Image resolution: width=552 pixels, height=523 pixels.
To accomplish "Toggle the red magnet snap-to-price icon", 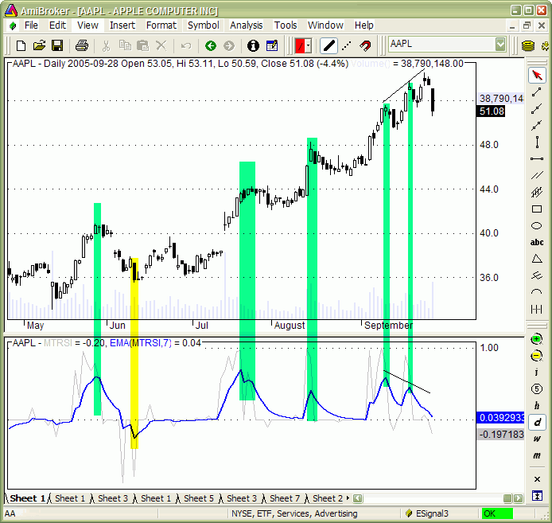I will coord(365,46).
